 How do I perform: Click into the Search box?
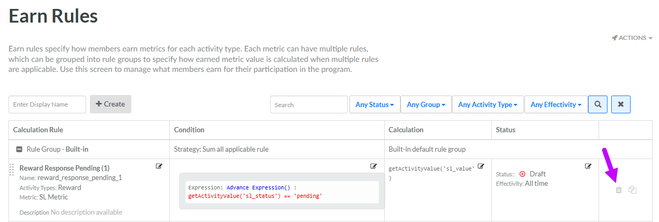click(x=308, y=104)
